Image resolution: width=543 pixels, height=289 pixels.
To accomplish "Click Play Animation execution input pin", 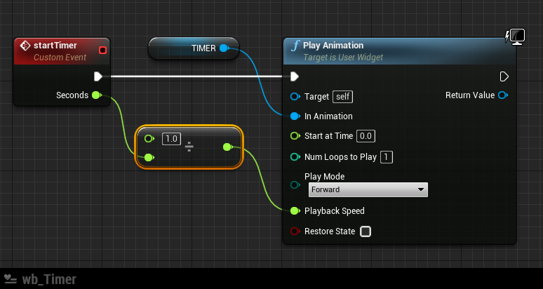I will [x=295, y=76].
